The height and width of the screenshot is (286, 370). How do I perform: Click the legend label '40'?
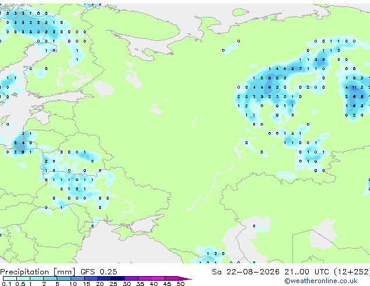click(x=153, y=284)
